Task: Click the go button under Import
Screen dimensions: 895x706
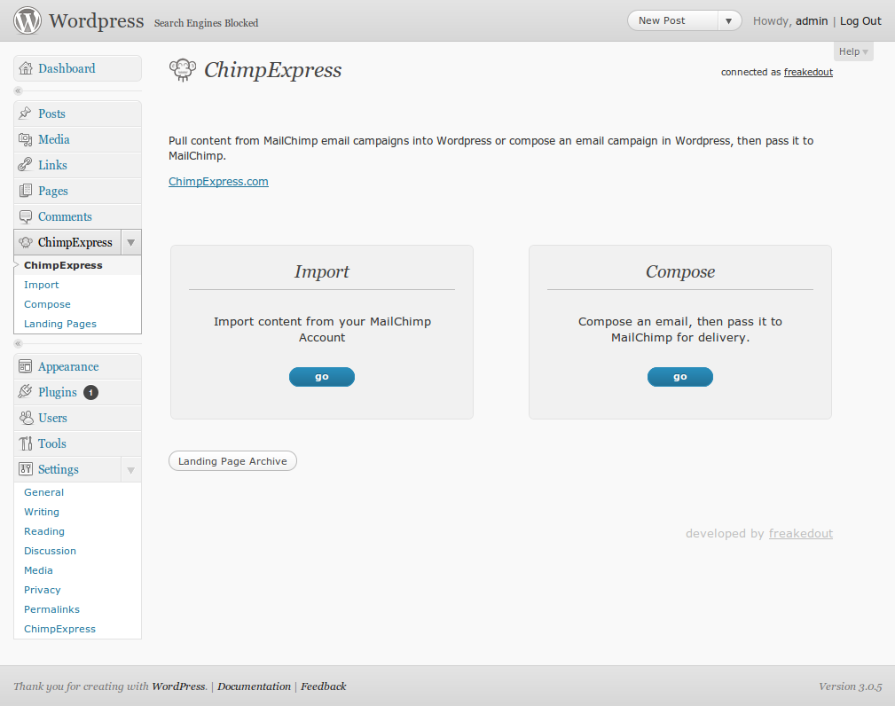Action: click(322, 377)
